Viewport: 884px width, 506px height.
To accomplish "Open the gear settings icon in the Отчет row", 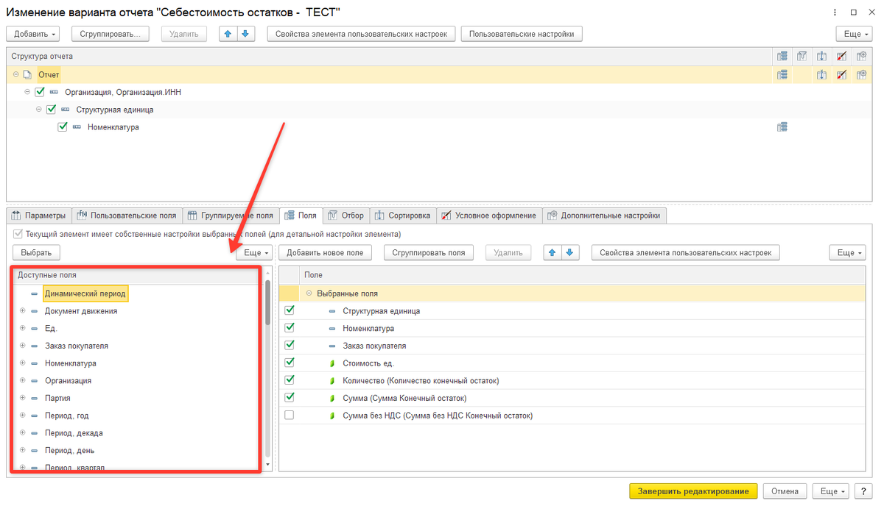I will pyautogui.click(x=862, y=74).
